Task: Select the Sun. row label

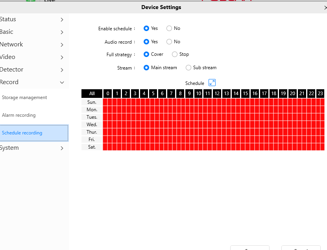Action: pyautogui.click(x=92, y=102)
